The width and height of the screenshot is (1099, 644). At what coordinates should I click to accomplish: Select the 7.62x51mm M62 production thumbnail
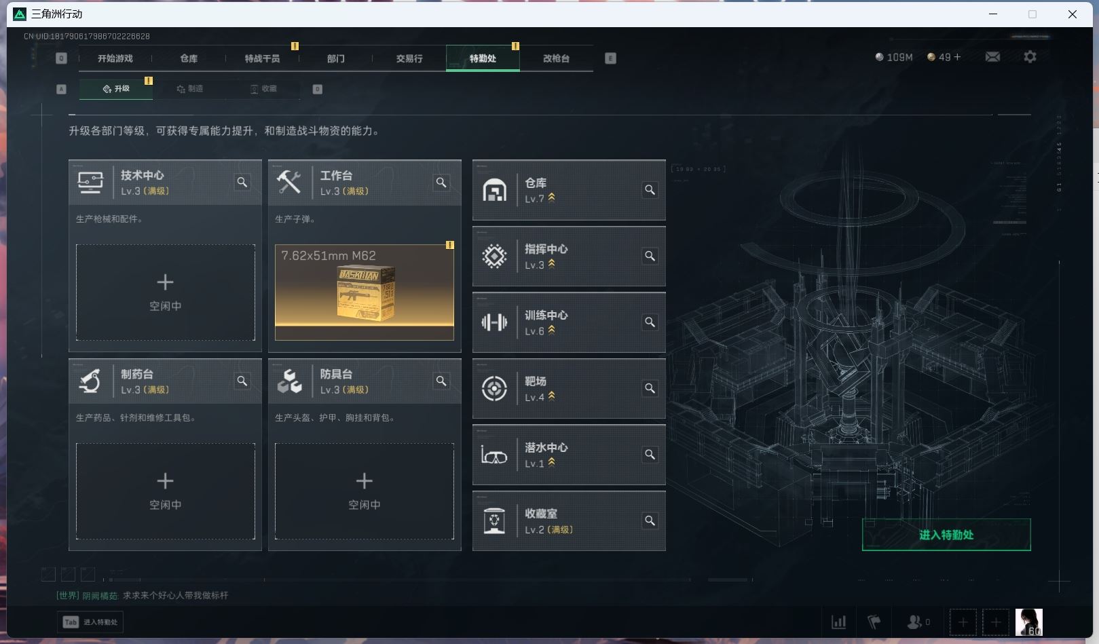click(x=365, y=292)
